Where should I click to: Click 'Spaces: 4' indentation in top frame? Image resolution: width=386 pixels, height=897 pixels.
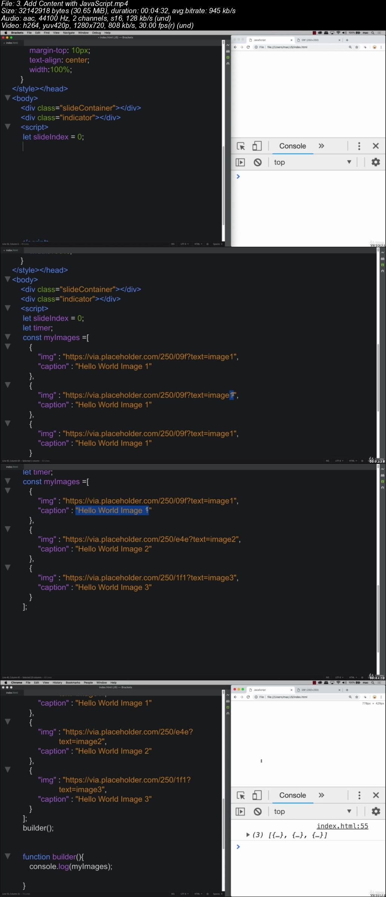[218, 244]
